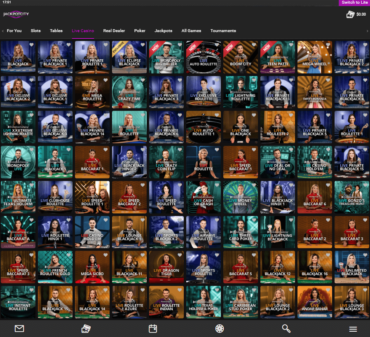Favorite Live Speed Baccarat 3 with its heart
The width and height of the screenshot is (370, 337).
coord(31,255)
